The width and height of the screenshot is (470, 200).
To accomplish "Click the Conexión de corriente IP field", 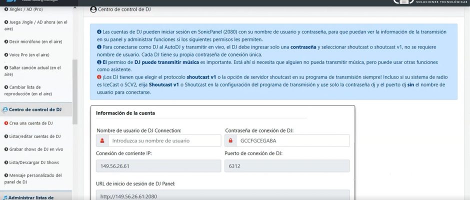I will tap(158, 166).
